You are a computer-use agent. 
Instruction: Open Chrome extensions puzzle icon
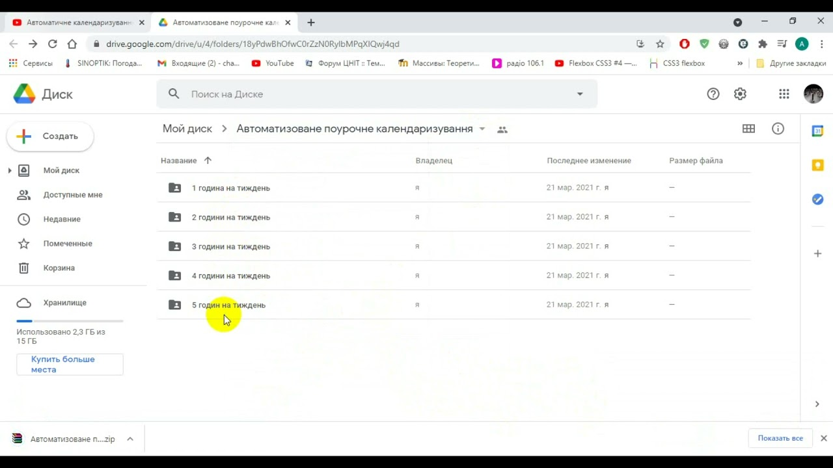click(763, 44)
